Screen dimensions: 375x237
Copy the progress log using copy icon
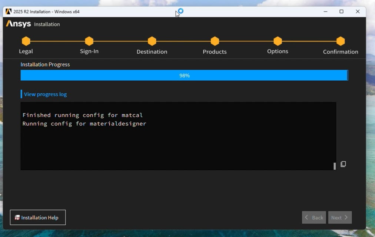pyautogui.click(x=343, y=164)
